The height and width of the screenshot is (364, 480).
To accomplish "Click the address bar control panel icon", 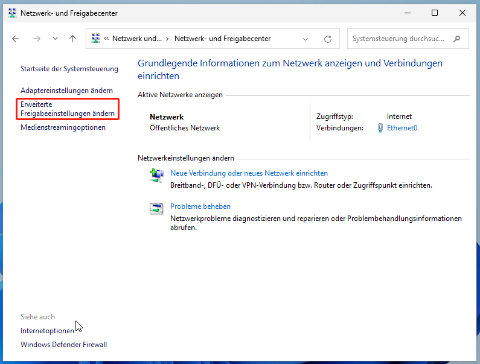I will (95, 38).
